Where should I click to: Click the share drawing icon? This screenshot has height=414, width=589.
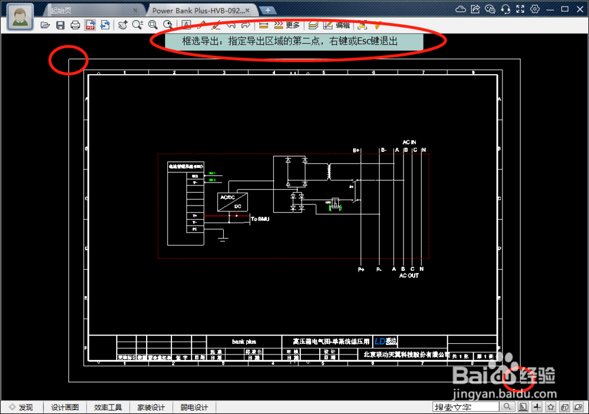point(475,9)
